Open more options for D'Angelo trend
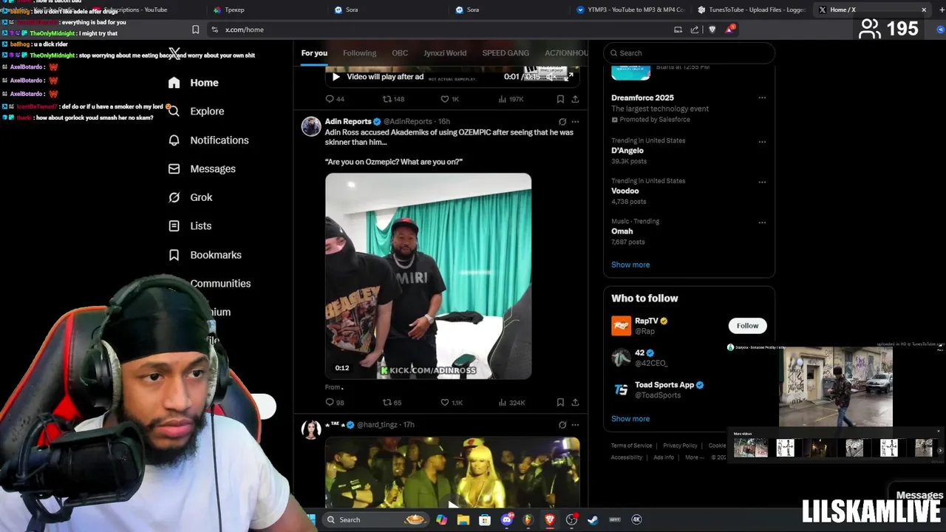The width and height of the screenshot is (946, 532). (x=762, y=142)
